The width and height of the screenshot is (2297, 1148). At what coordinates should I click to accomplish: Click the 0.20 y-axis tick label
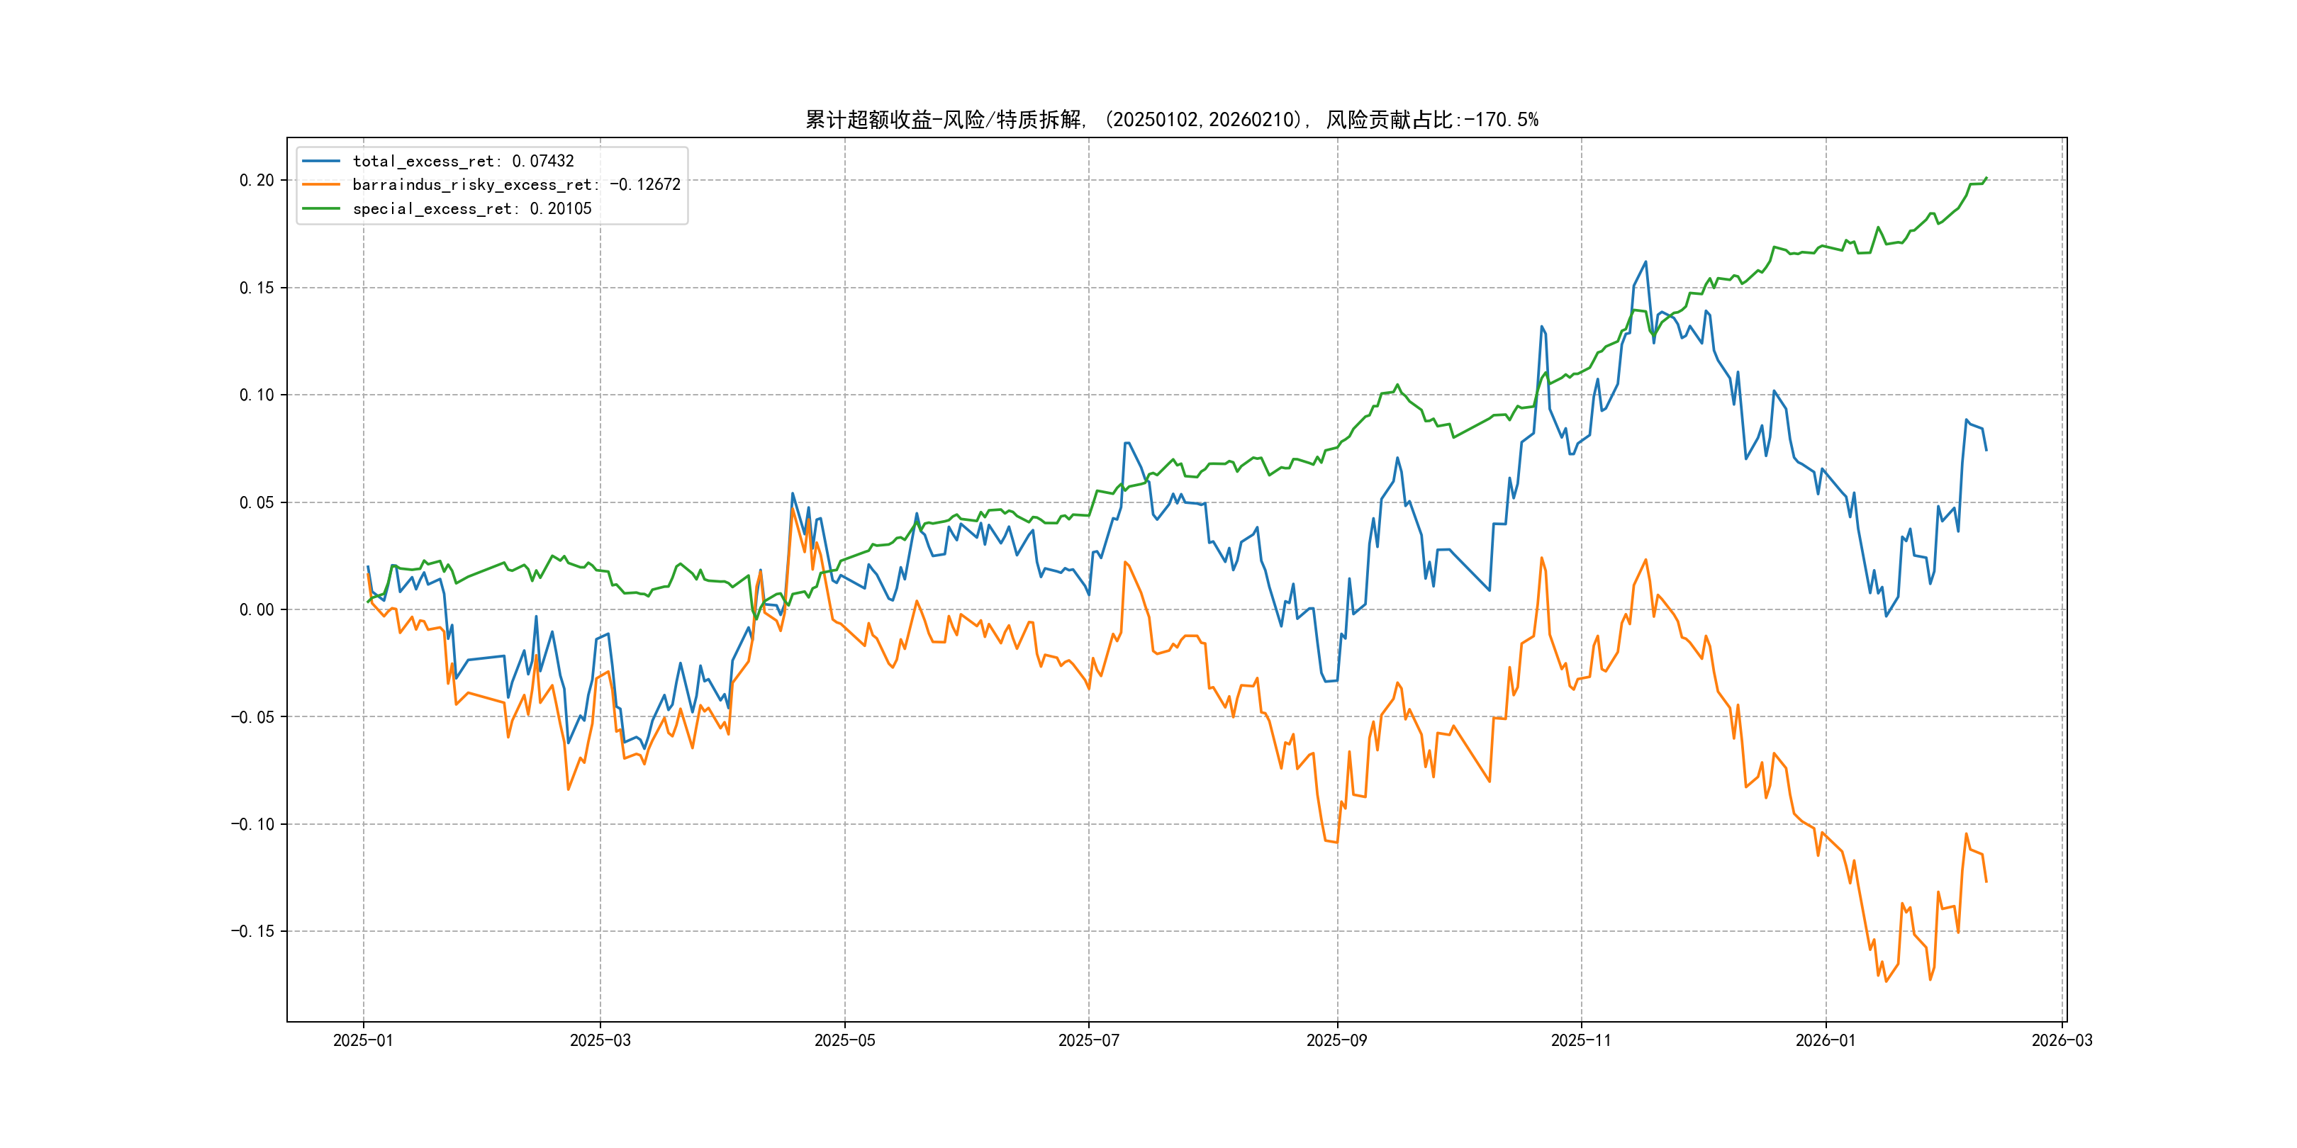tap(257, 180)
